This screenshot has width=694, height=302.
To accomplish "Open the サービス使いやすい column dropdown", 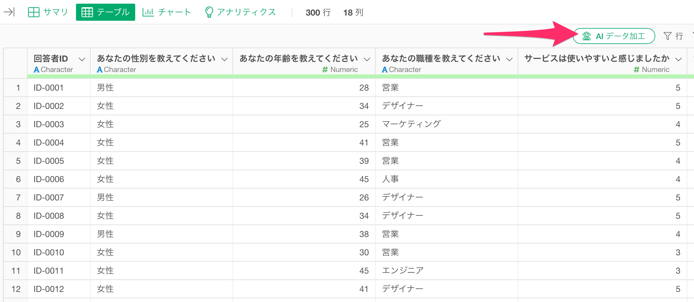I will click(678, 59).
